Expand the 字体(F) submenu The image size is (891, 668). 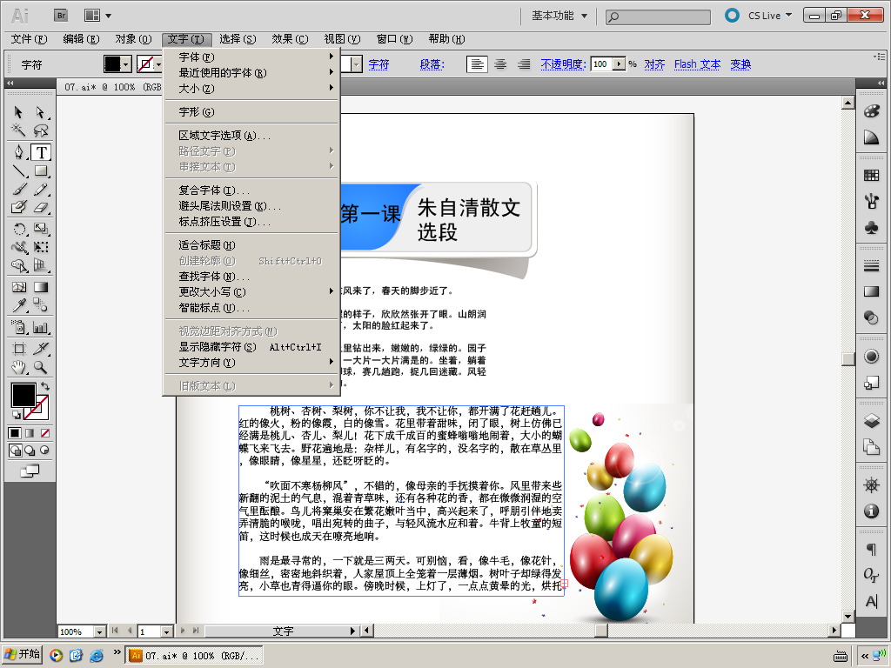pos(251,57)
